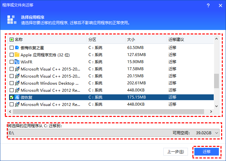Screen dimensions: 226x161
Task: Click the WinFR app icon
Action: pos(17,62)
